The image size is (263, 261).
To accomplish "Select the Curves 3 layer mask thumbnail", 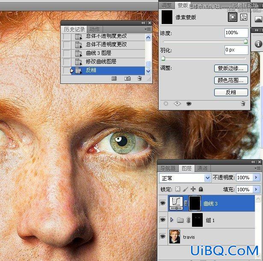I will point(195,203).
